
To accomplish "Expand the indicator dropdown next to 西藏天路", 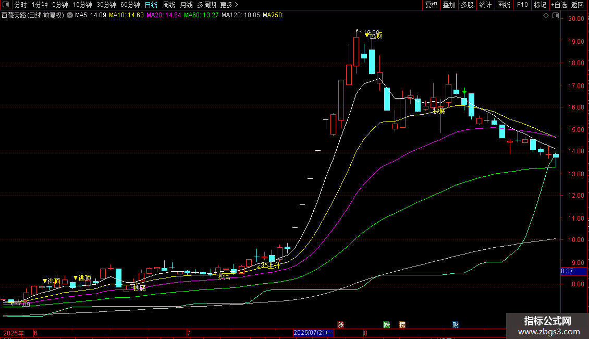I will point(70,16).
